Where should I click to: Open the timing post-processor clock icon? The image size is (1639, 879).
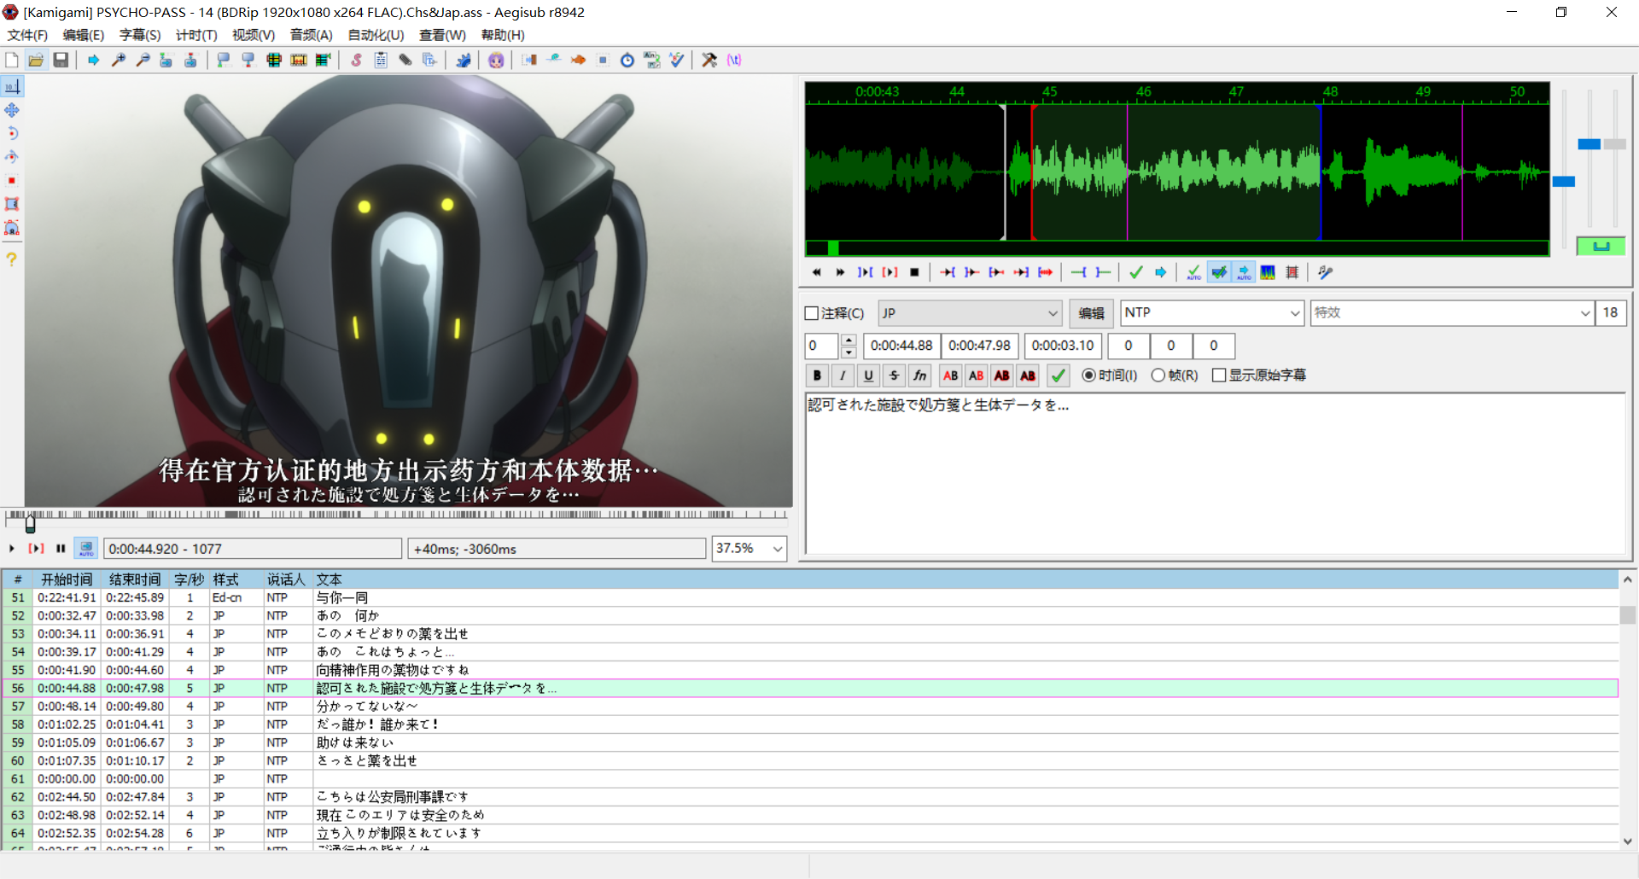pyautogui.click(x=627, y=60)
